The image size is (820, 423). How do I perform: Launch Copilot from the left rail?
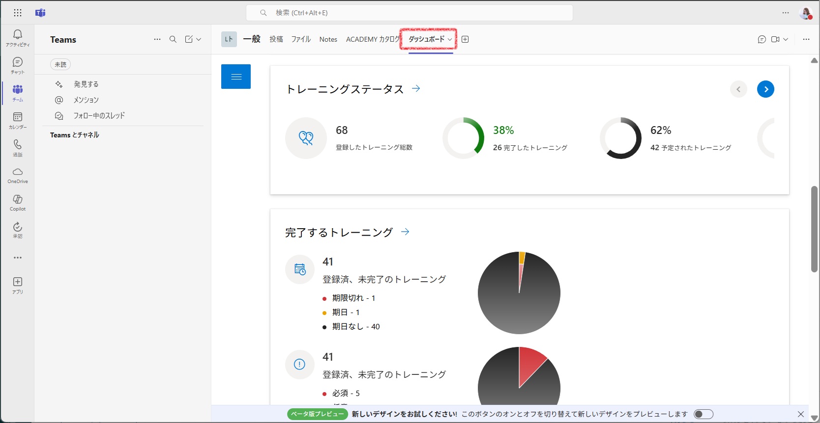[18, 203]
